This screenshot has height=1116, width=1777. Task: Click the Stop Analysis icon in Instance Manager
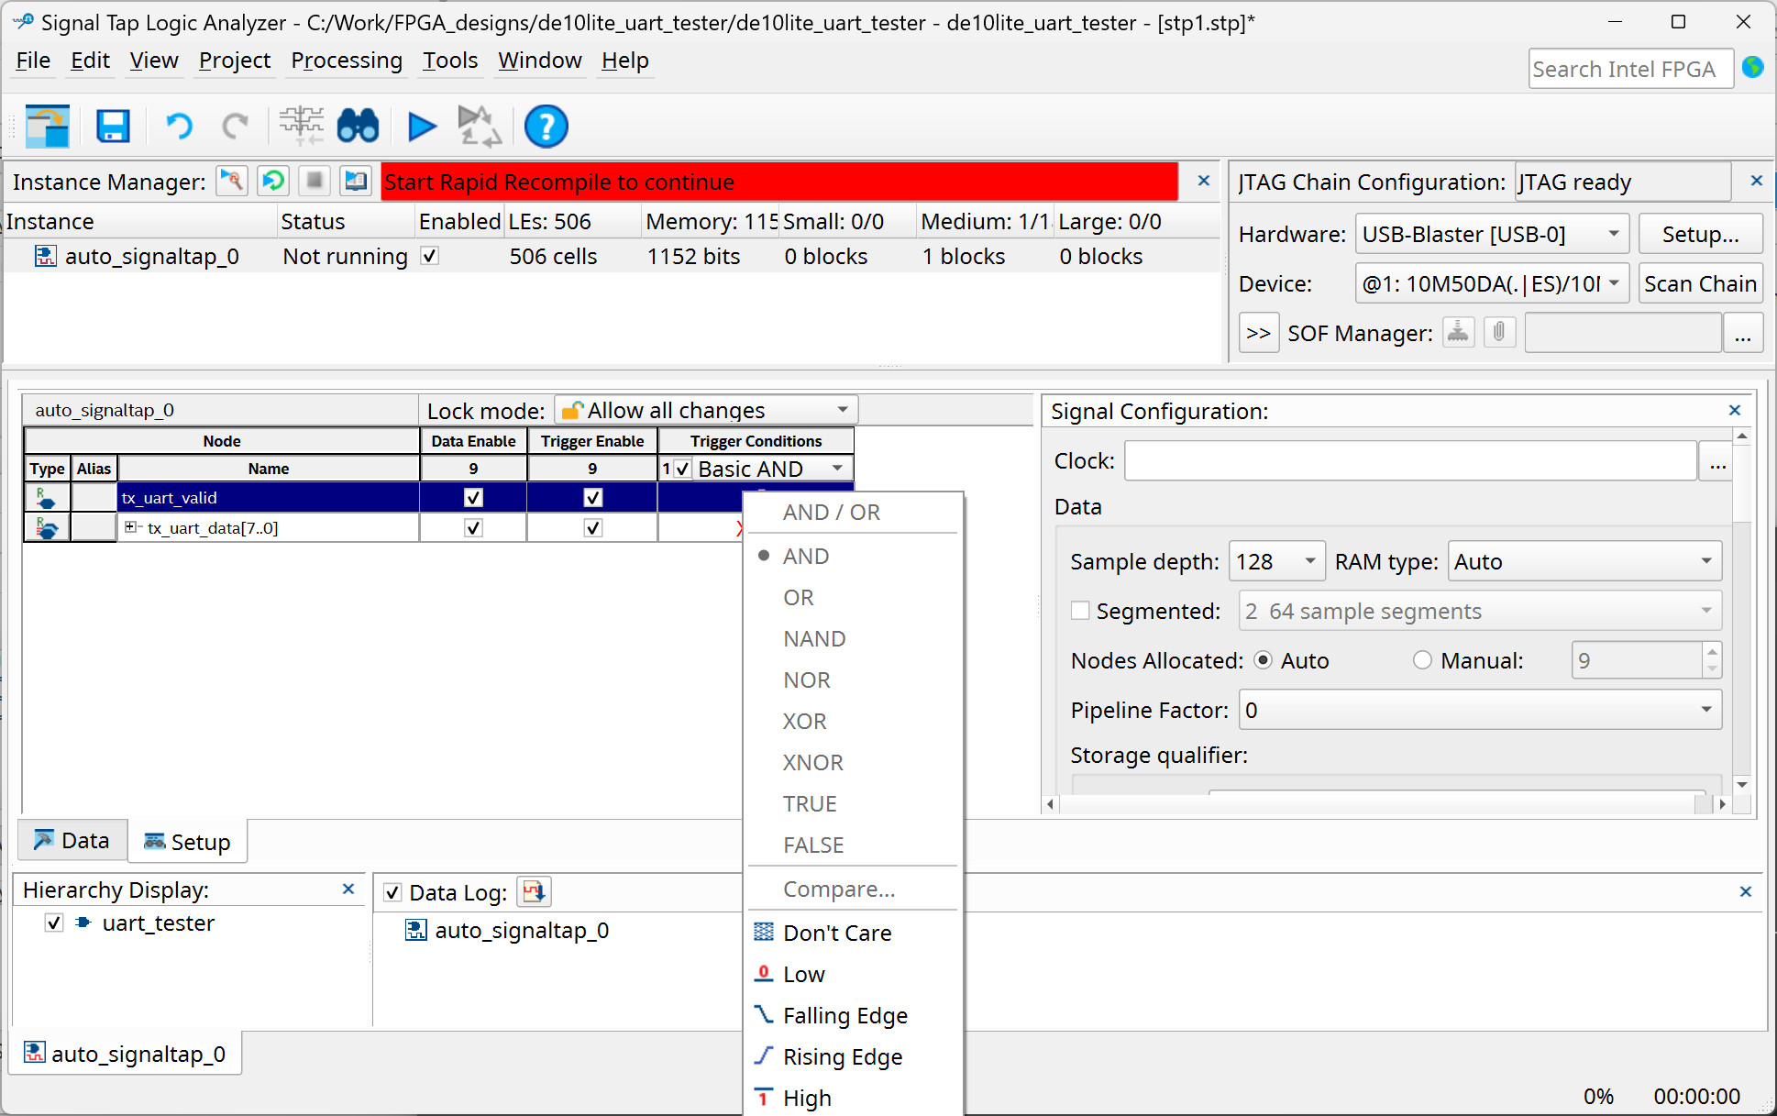[x=315, y=181]
